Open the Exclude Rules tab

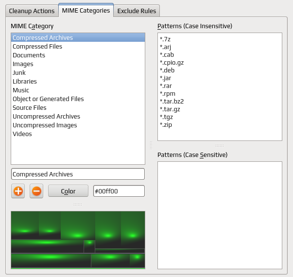(137, 11)
